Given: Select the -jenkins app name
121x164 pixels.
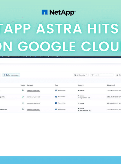Looking at the screenshot, I should 3,97.
